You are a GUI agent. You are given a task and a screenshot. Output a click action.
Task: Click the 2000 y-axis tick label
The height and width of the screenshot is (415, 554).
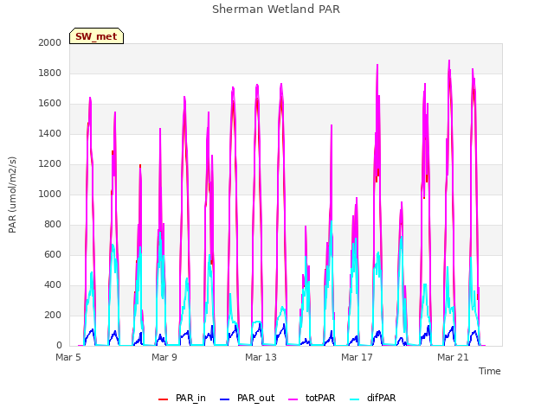coord(50,42)
